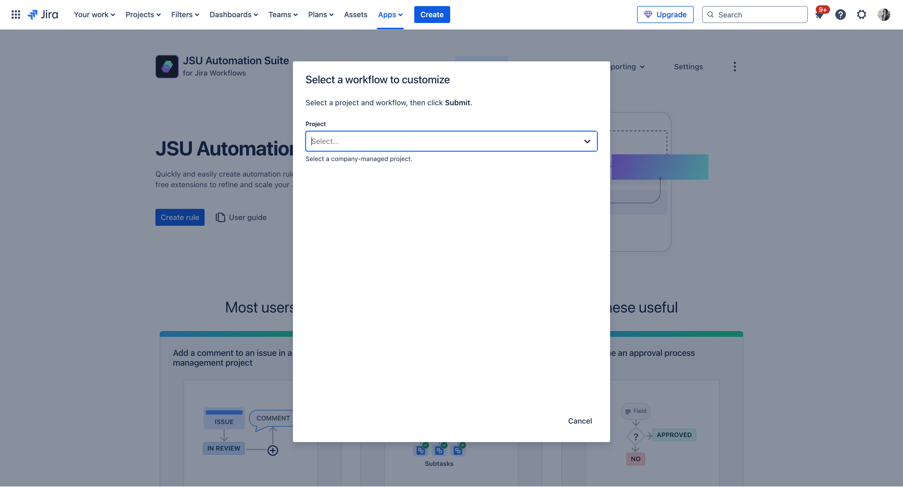Open the Project select dropdown chevron
This screenshot has width=903, height=487.
click(x=587, y=141)
